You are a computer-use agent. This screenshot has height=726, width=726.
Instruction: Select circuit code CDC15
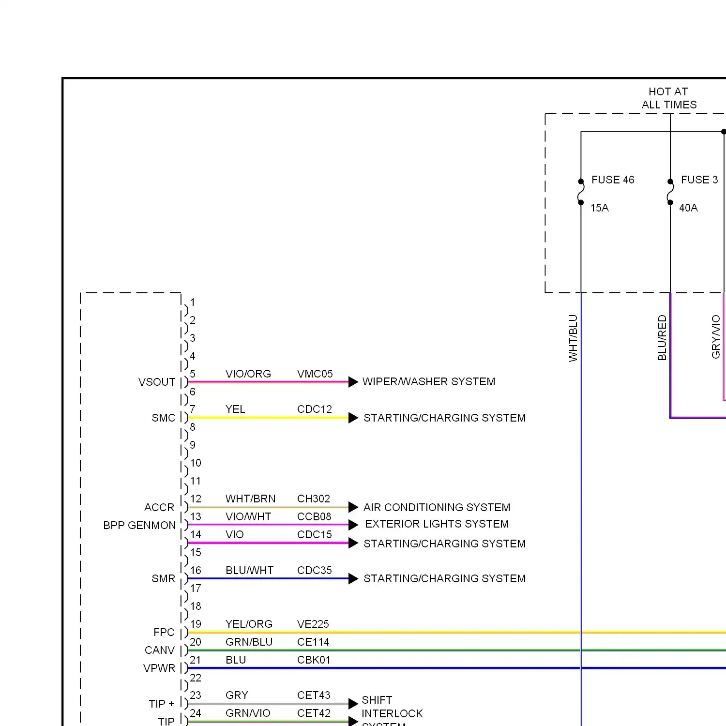pos(315,534)
